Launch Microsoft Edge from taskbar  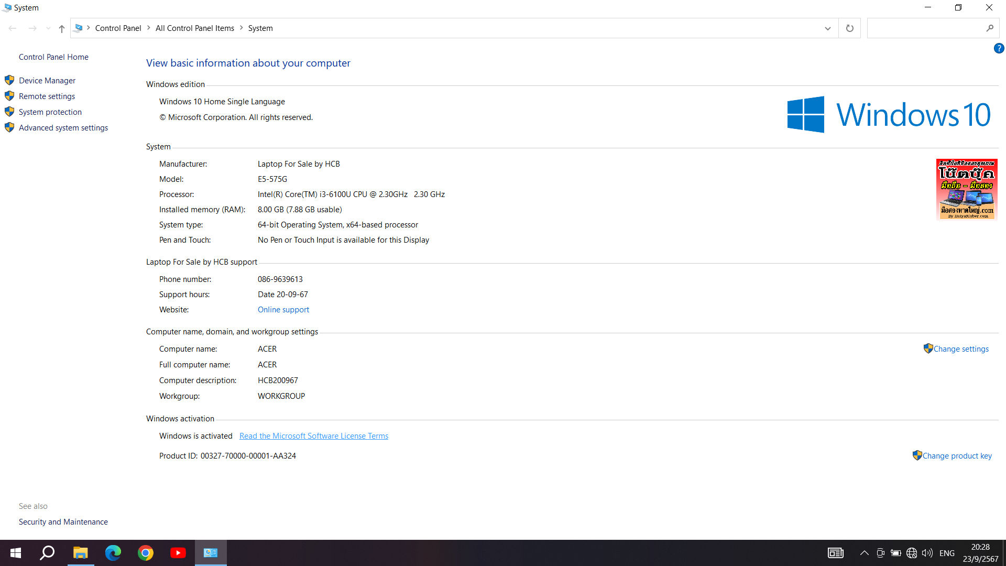[113, 553]
